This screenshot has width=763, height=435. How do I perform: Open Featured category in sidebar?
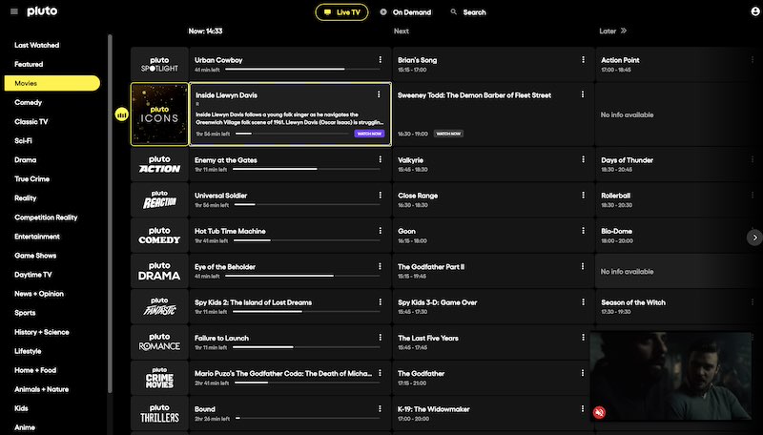point(29,64)
